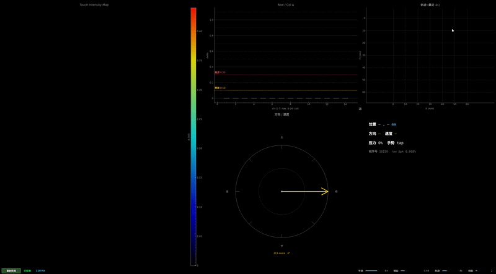Click the green recalibrate button at bottom-left
Screen dimensions: 496x274
click(x=11, y=270)
